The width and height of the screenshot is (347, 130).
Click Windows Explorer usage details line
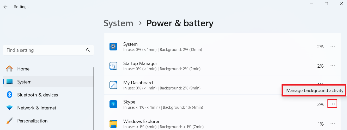coord(163,127)
